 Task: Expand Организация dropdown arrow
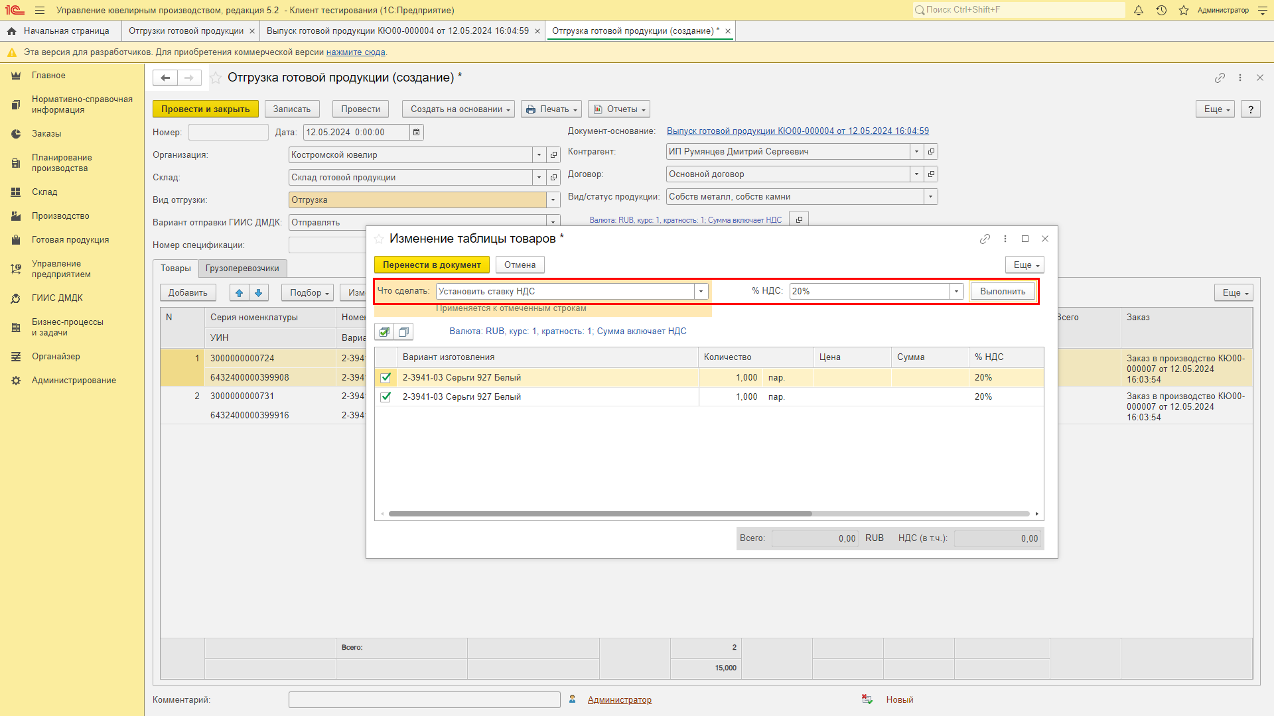(x=539, y=155)
